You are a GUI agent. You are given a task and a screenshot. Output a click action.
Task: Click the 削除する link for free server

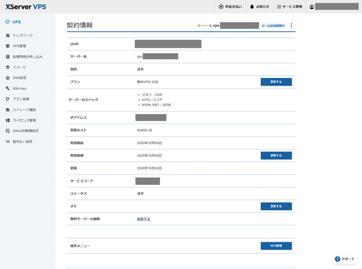coord(144,219)
